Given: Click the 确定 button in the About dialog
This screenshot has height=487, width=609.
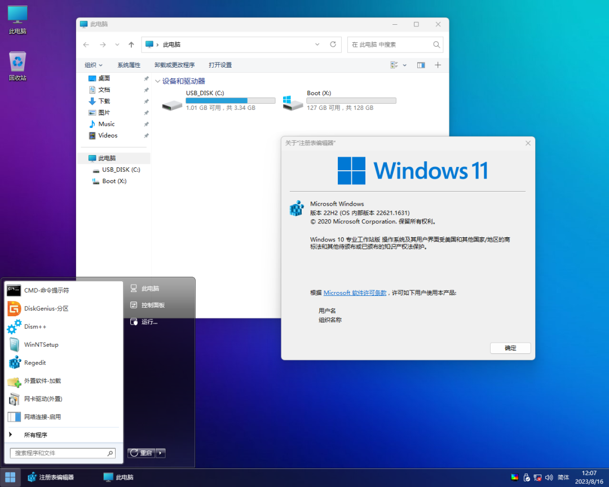Looking at the screenshot, I should 510,348.
